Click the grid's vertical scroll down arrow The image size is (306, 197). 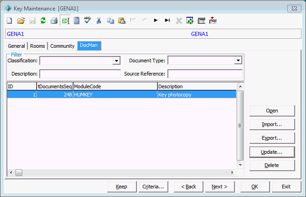pyautogui.click(x=240, y=165)
